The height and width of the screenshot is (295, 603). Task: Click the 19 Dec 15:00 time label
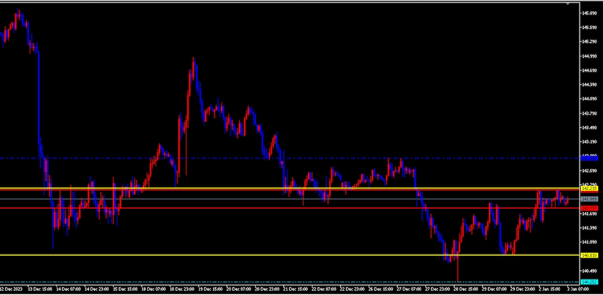click(x=212, y=289)
